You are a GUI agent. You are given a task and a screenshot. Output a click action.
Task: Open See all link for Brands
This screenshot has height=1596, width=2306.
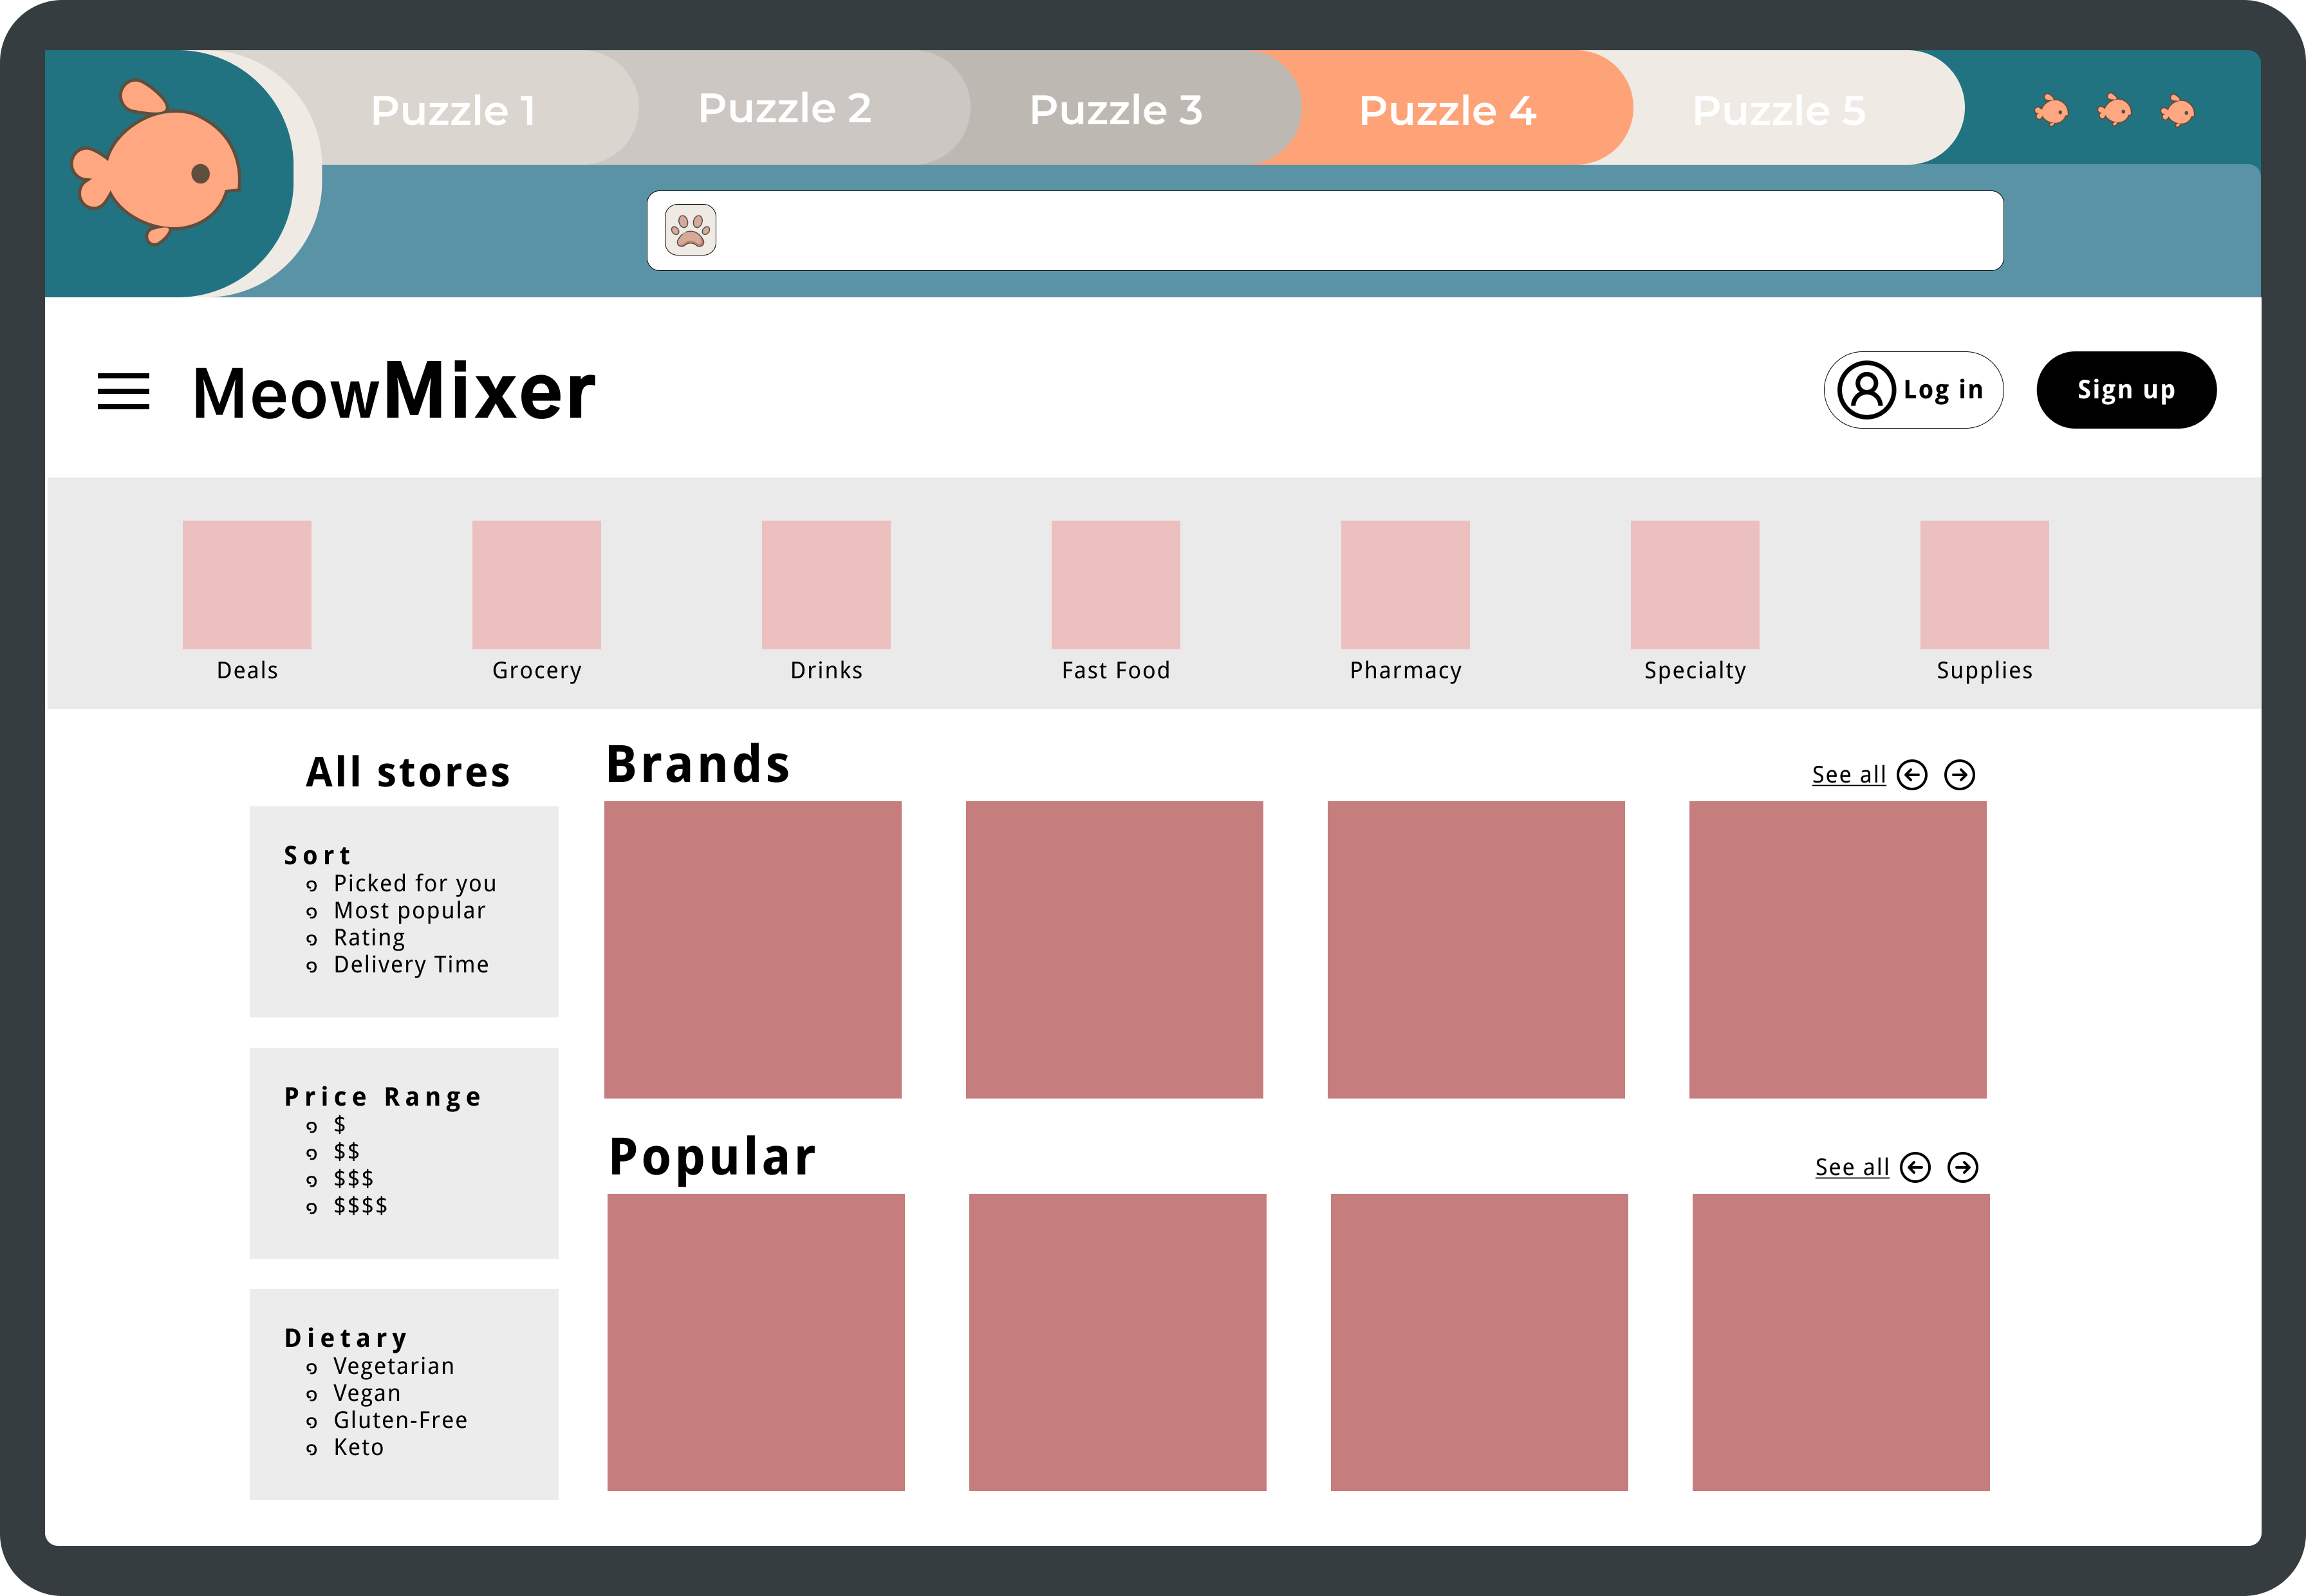(1848, 775)
